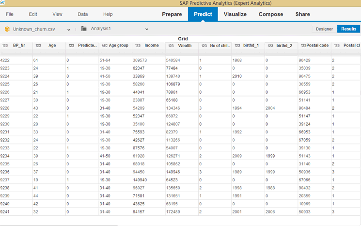Click the numeric type icon on birthd_2 column
Image resolution: width=361 pixels, height=226 pixels.
pyautogui.click(x=270, y=46)
